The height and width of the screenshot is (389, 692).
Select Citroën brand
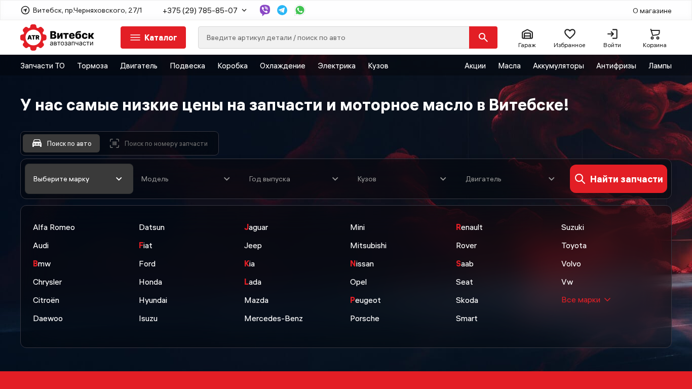(46, 300)
